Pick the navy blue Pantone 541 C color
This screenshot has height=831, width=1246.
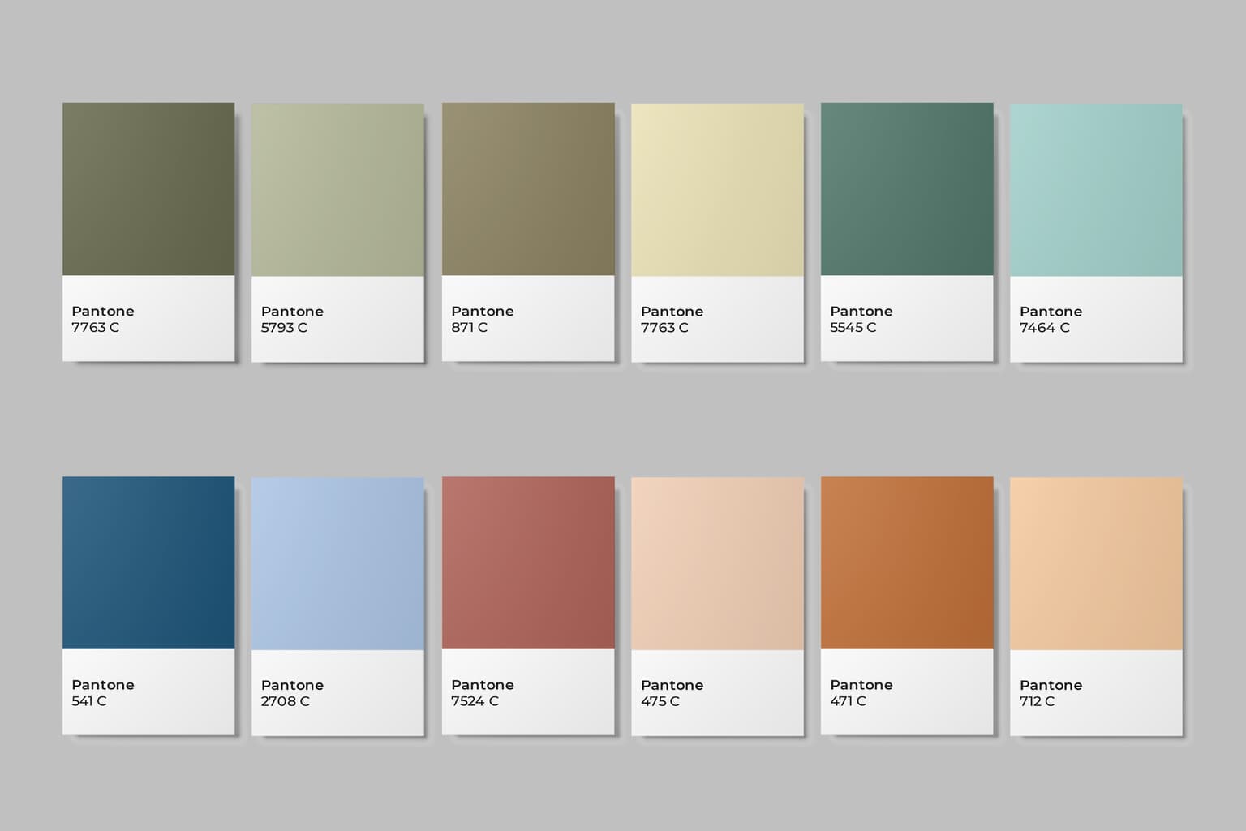(x=148, y=562)
